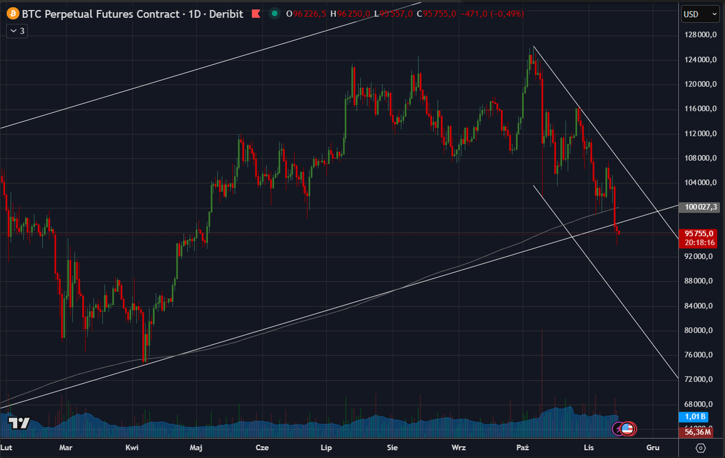This screenshot has width=725, height=458.
Task: Click the Lis month label on time axis
Action: click(589, 448)
